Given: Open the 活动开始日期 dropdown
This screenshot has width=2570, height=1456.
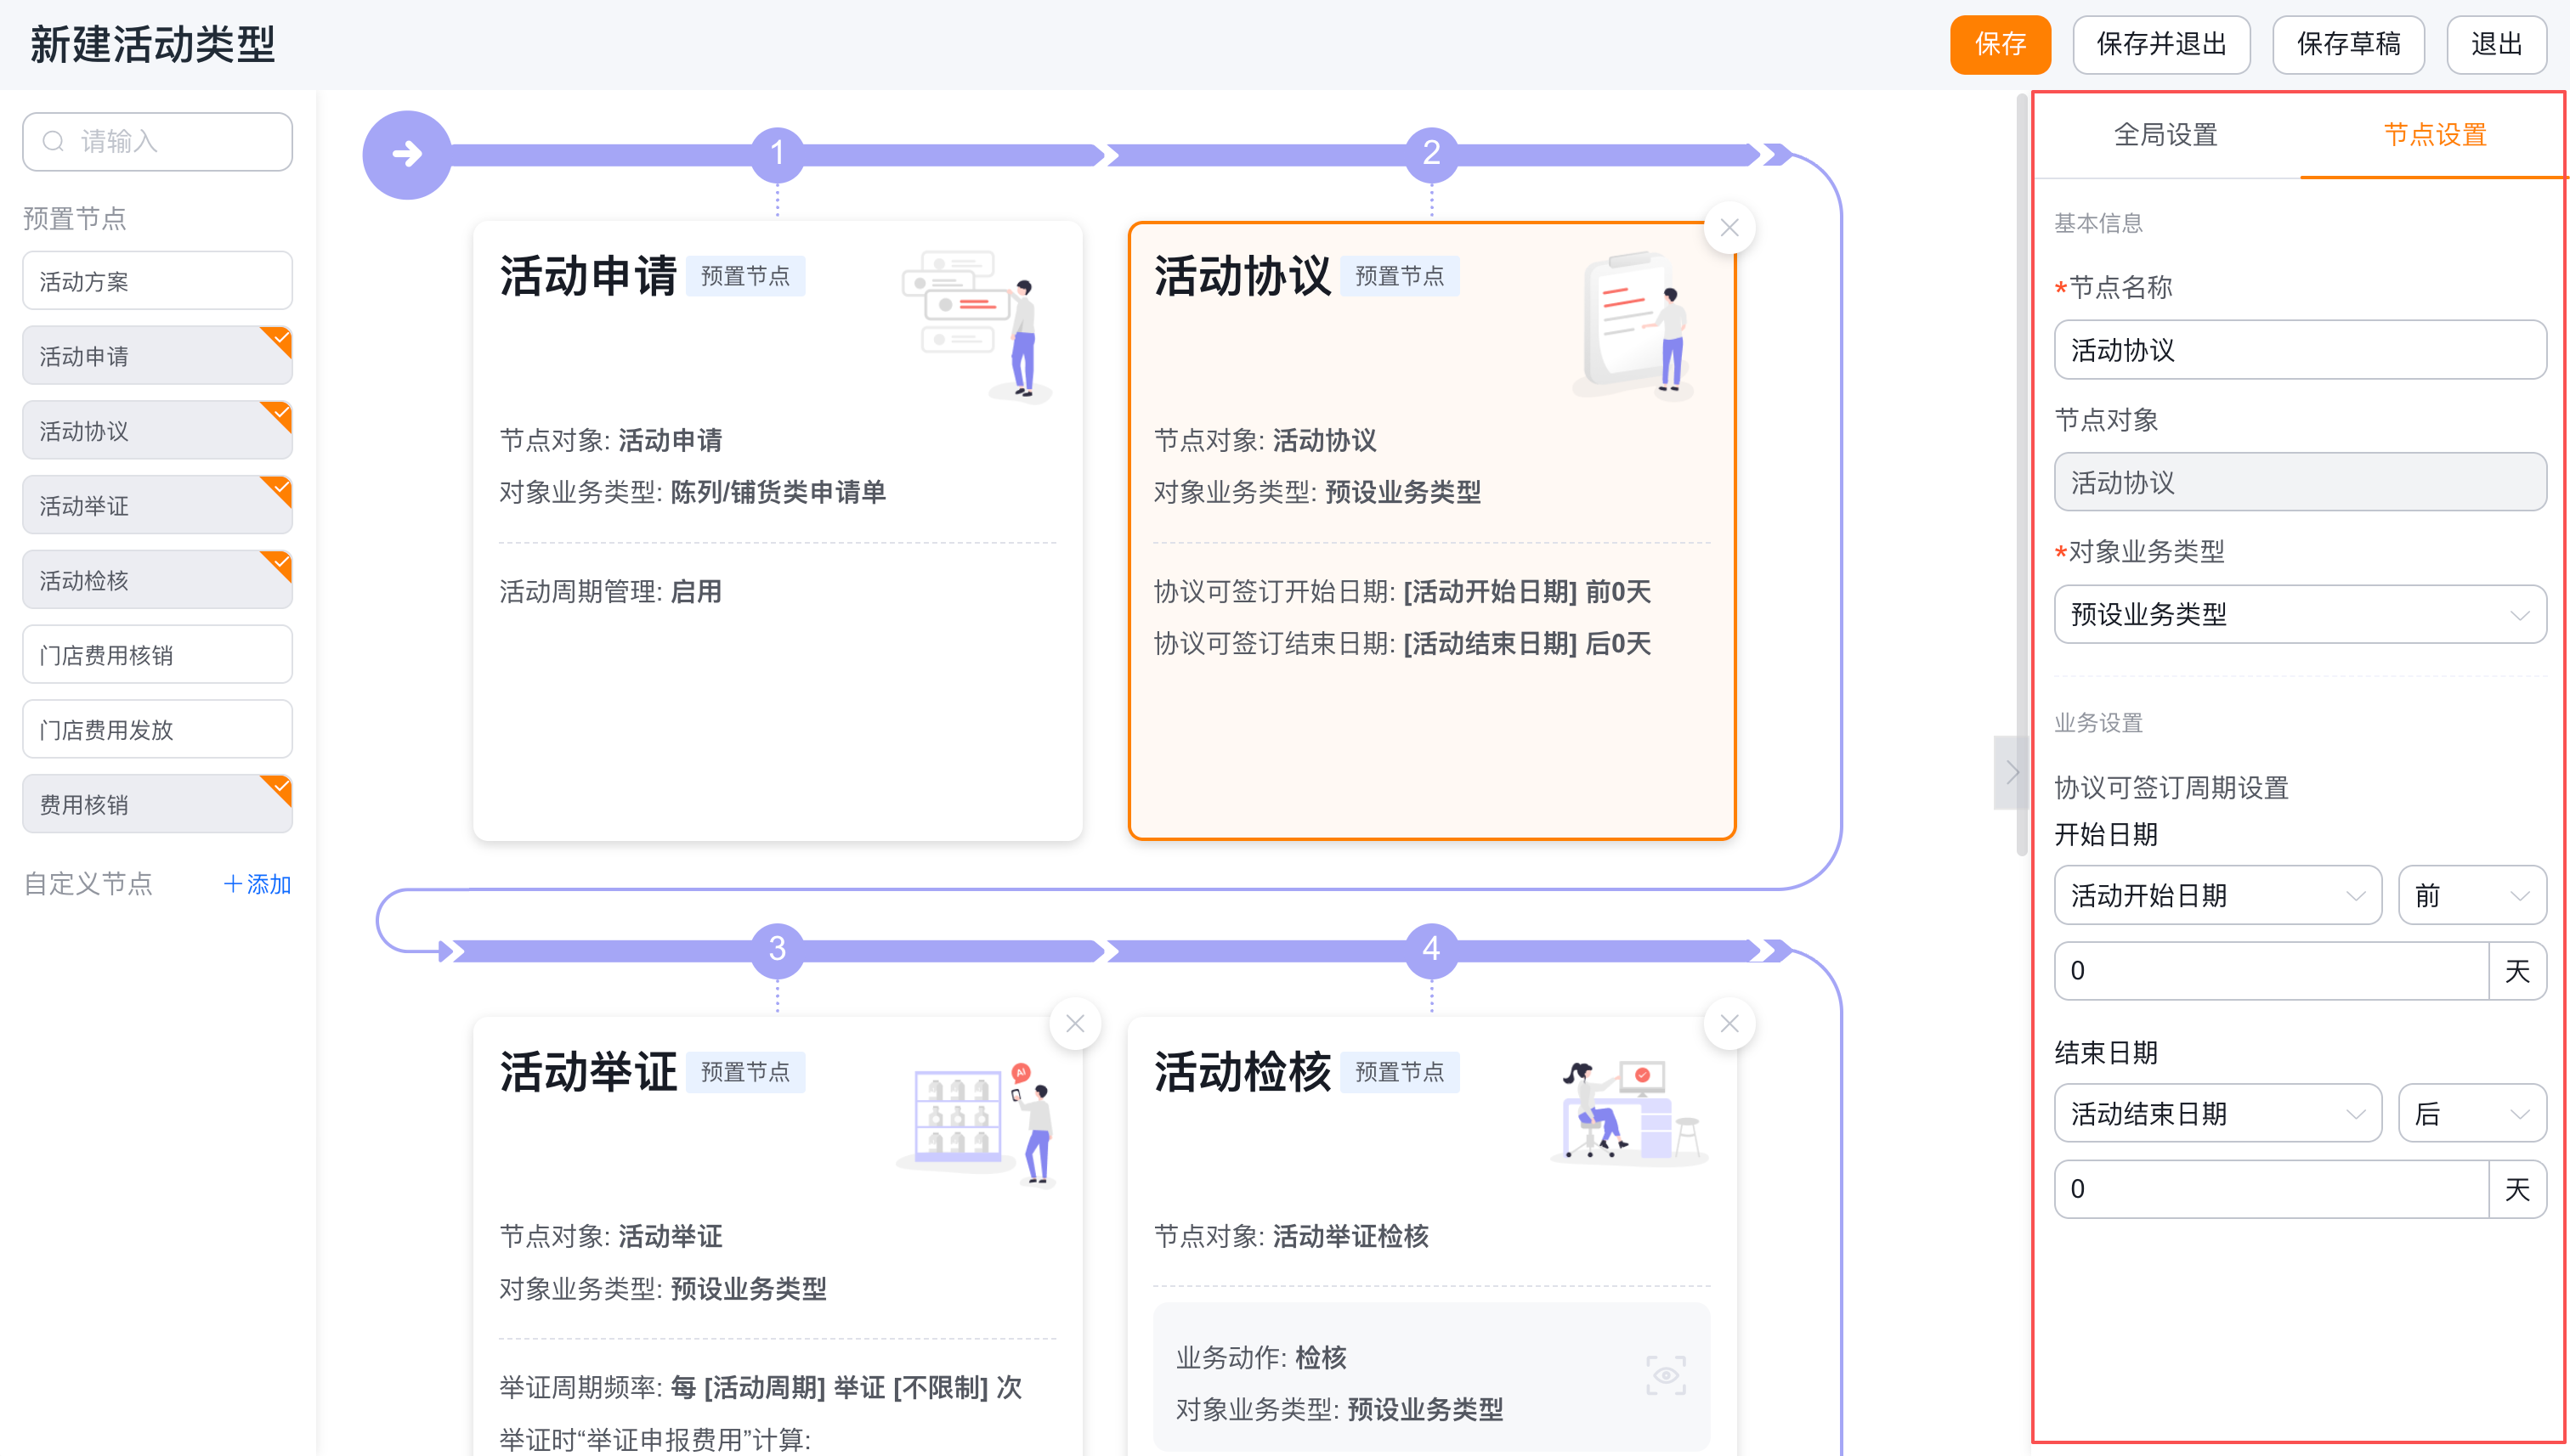Looking at the screenshot, I should (2218, 895).
